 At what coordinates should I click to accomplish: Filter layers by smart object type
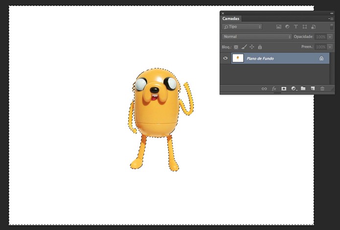click(313, 26)
